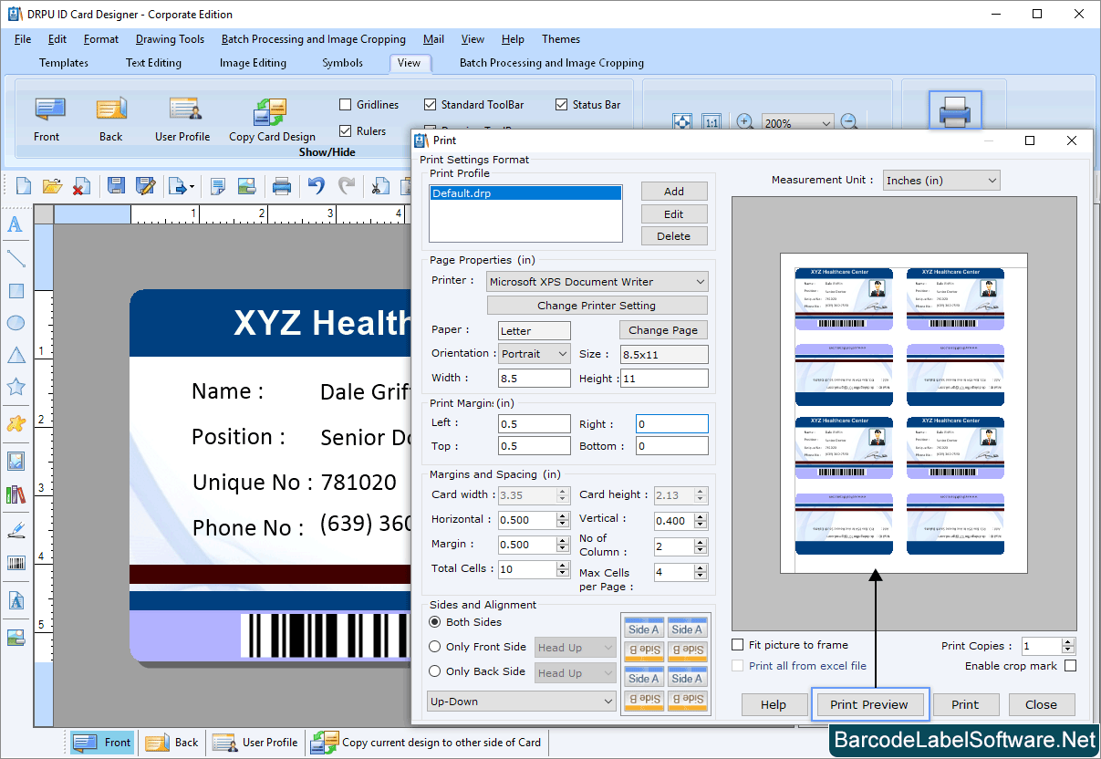The image size is (1101, 759).
Task: Increase Print Copies with the stepper
Action: click(1067, 640)
